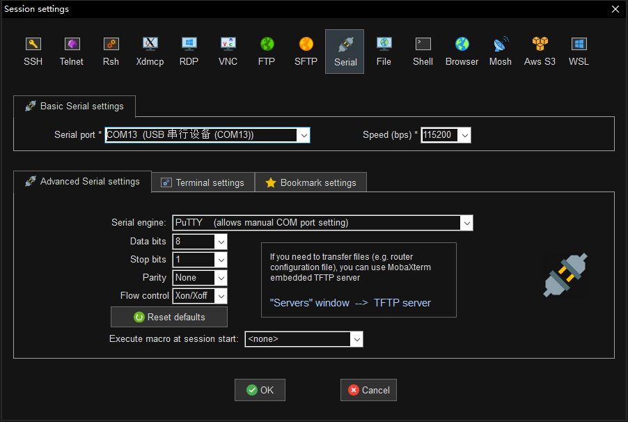Follow the "Servers" window --> TFTP server link

point(350,303)
